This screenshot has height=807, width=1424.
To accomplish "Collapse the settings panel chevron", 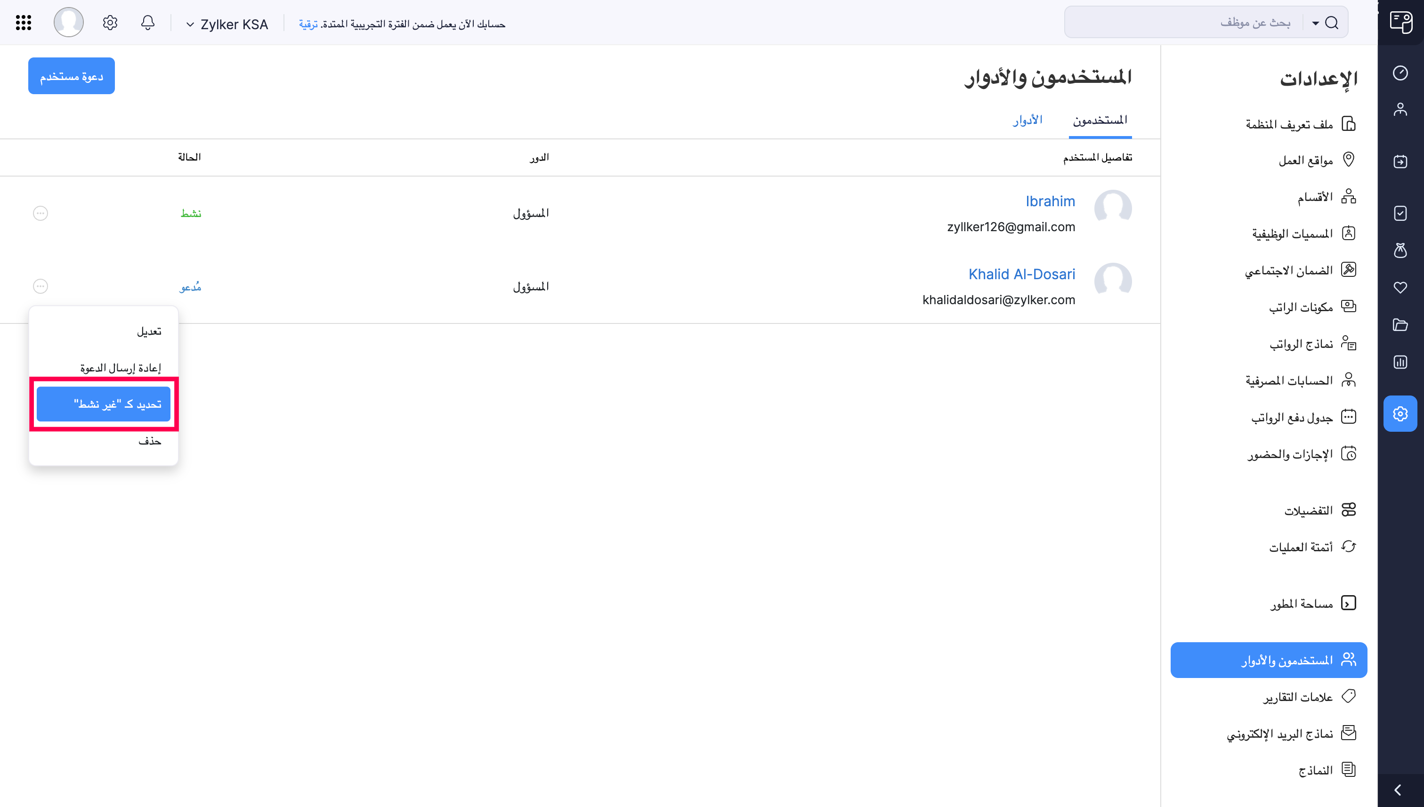I will [x=1396, y=790].
